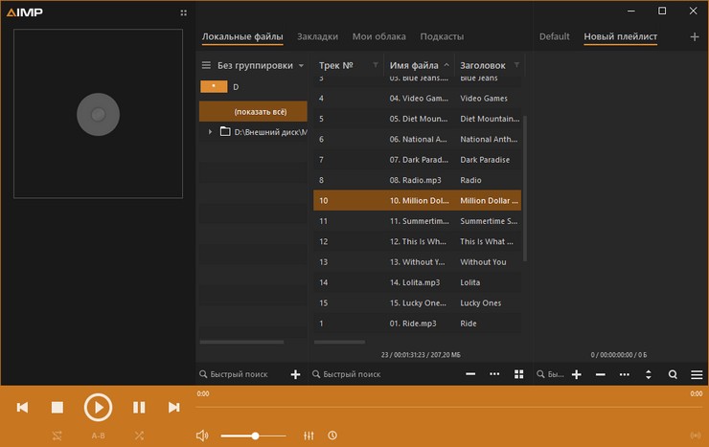Mute sound with the speaker icon
709x447 pixels.
(x=202, y=436)
